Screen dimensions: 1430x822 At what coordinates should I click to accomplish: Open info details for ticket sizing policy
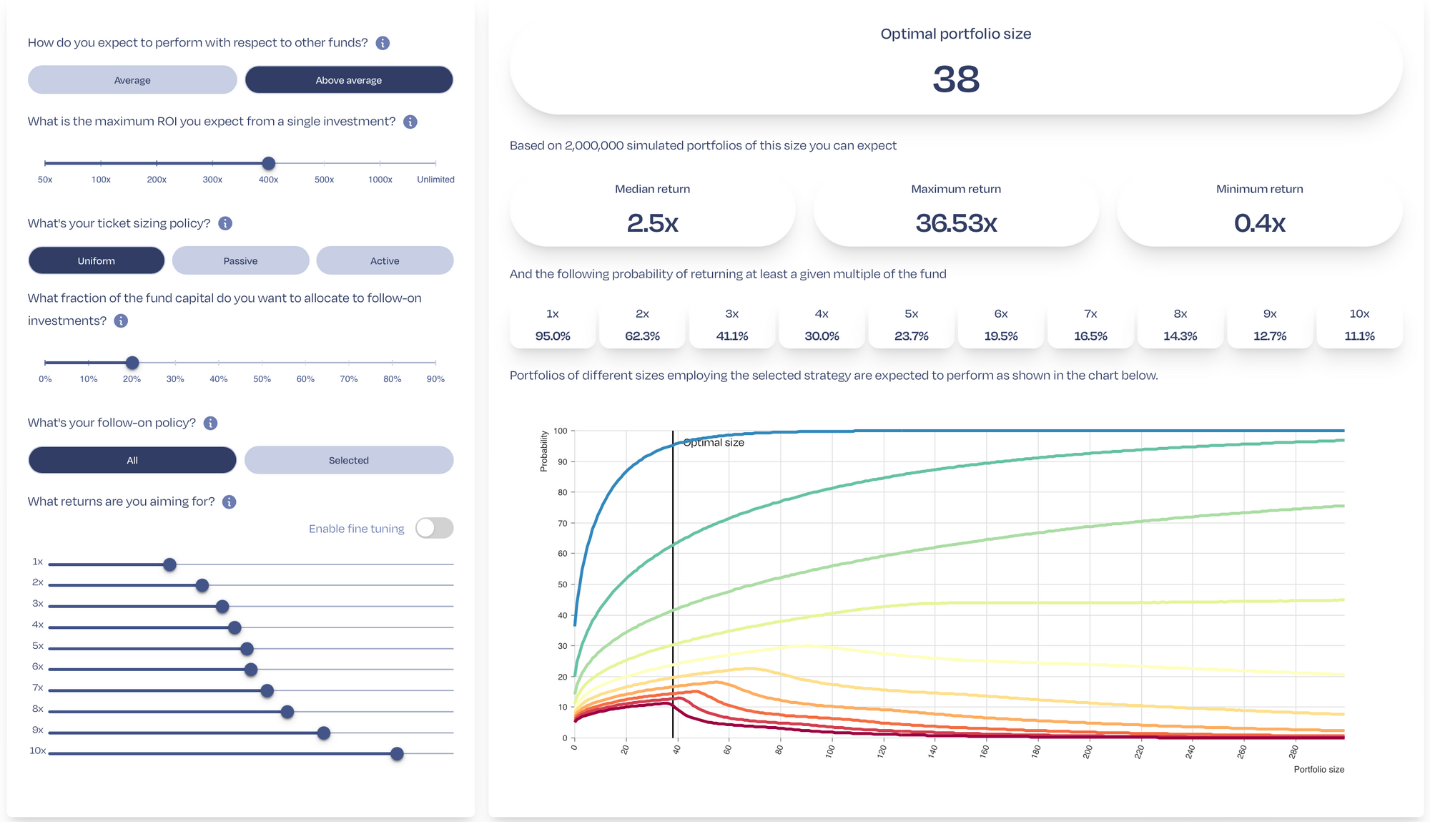(226, 223)
